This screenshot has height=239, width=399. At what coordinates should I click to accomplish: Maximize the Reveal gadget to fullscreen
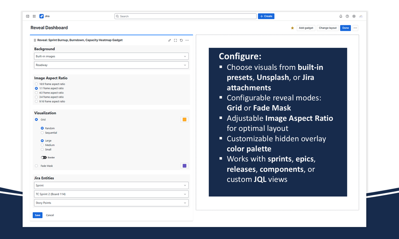(x=176, y=40)
